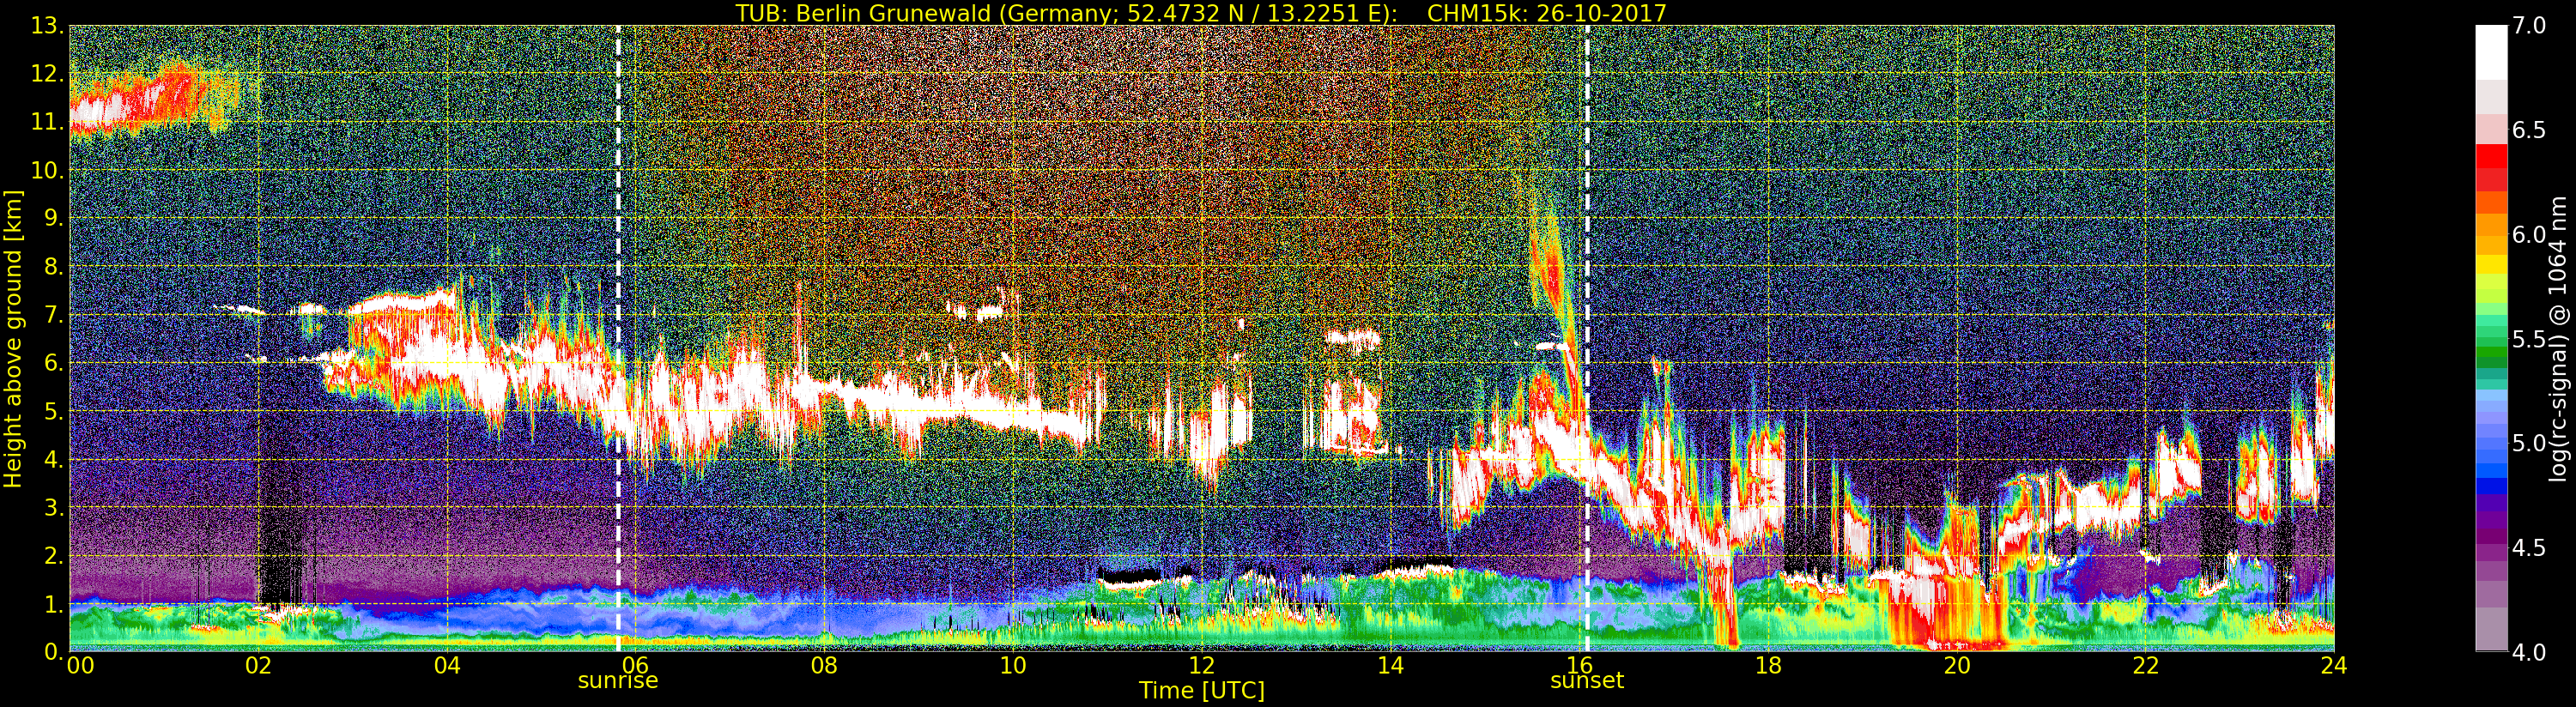Click the '08' time axis tick
This screenshot has width=2576, height=707.
(824, 665)
